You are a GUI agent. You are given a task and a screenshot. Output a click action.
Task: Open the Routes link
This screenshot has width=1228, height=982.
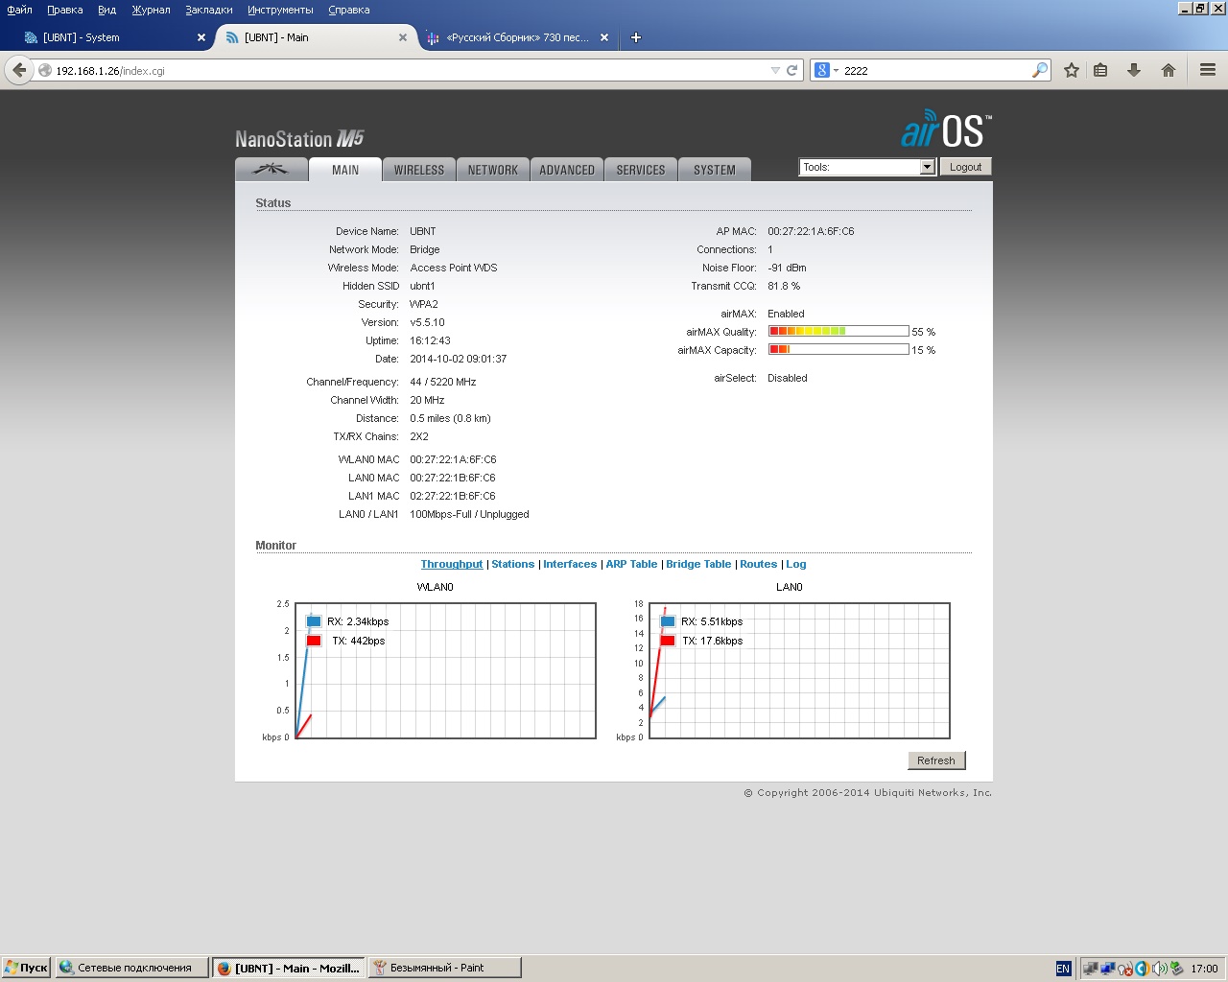coord(758,564)
